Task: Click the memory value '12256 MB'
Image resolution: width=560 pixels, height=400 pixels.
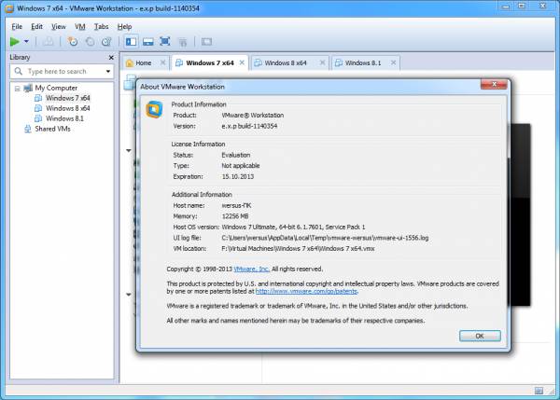Action: point(235,216)
